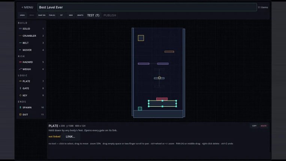Pick the MOVER platform tool
Screen dimensions: 286x161
pos(31,50)
